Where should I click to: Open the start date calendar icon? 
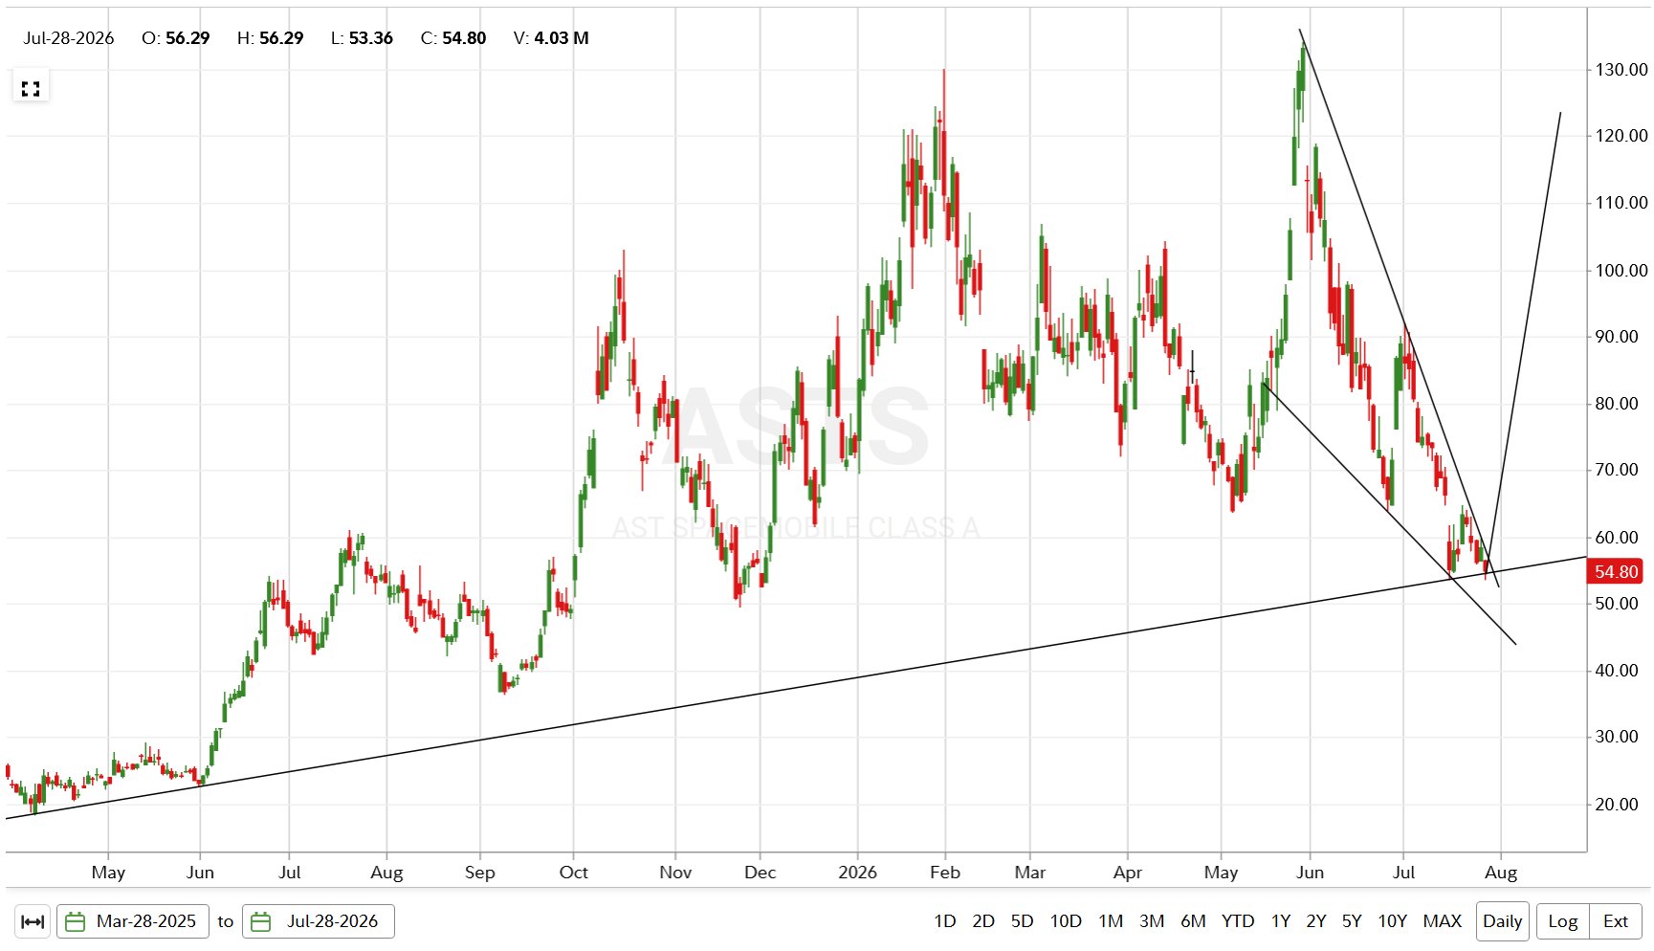75,921
